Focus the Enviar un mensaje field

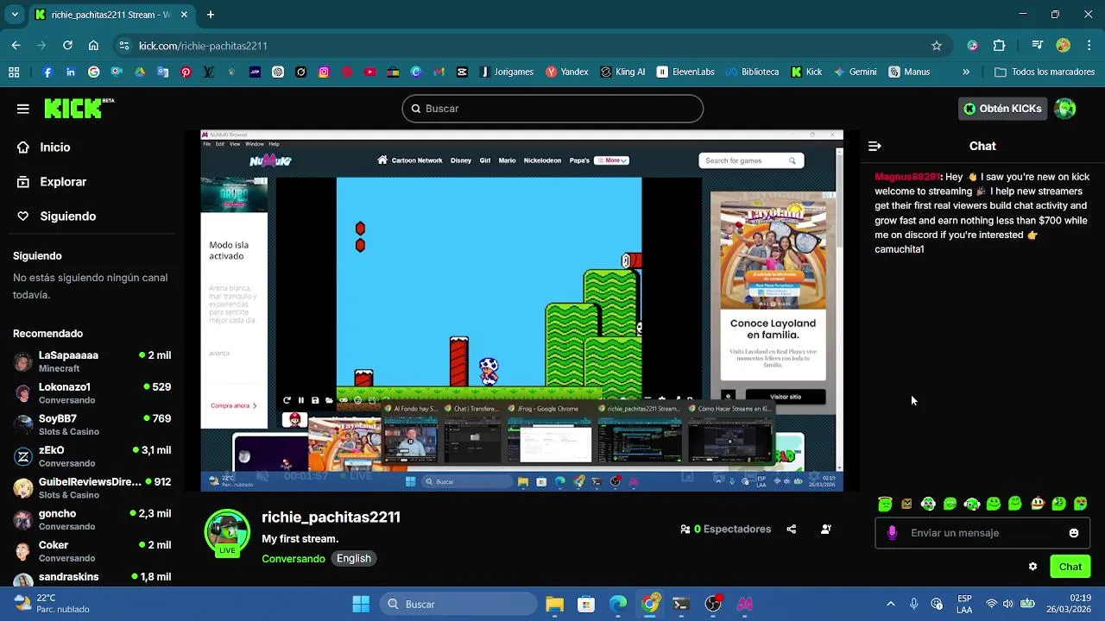click(982, 533)
